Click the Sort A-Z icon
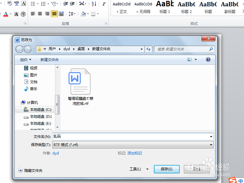The image size is (244, 183). (94, 4)
